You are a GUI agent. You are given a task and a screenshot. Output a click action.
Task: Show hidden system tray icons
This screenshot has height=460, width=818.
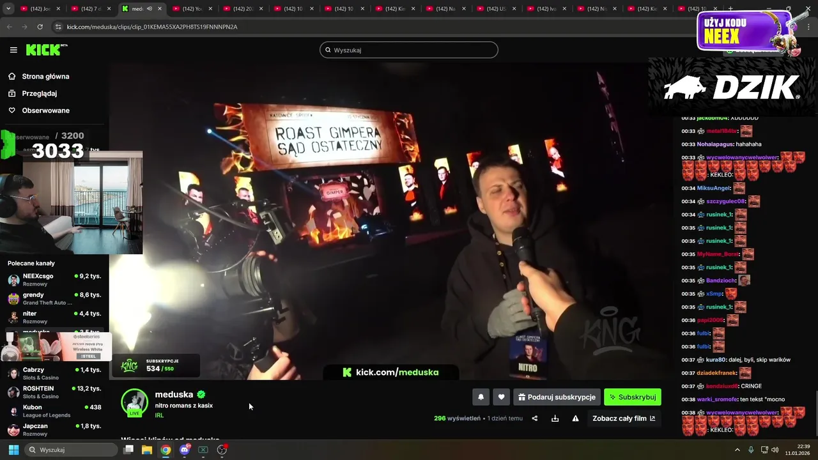point(737,450)
